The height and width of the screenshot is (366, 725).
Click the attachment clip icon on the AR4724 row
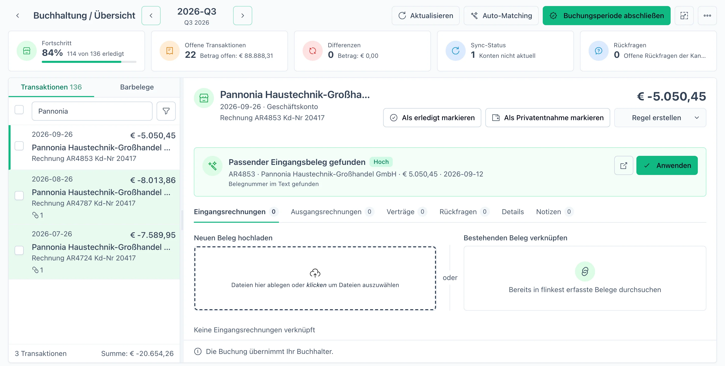[x=35, y=270]
